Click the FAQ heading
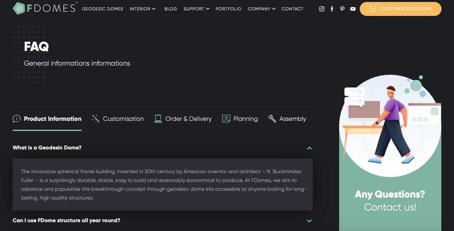The width and height of the screenshot is (454, 231). [x=36, y=47]
